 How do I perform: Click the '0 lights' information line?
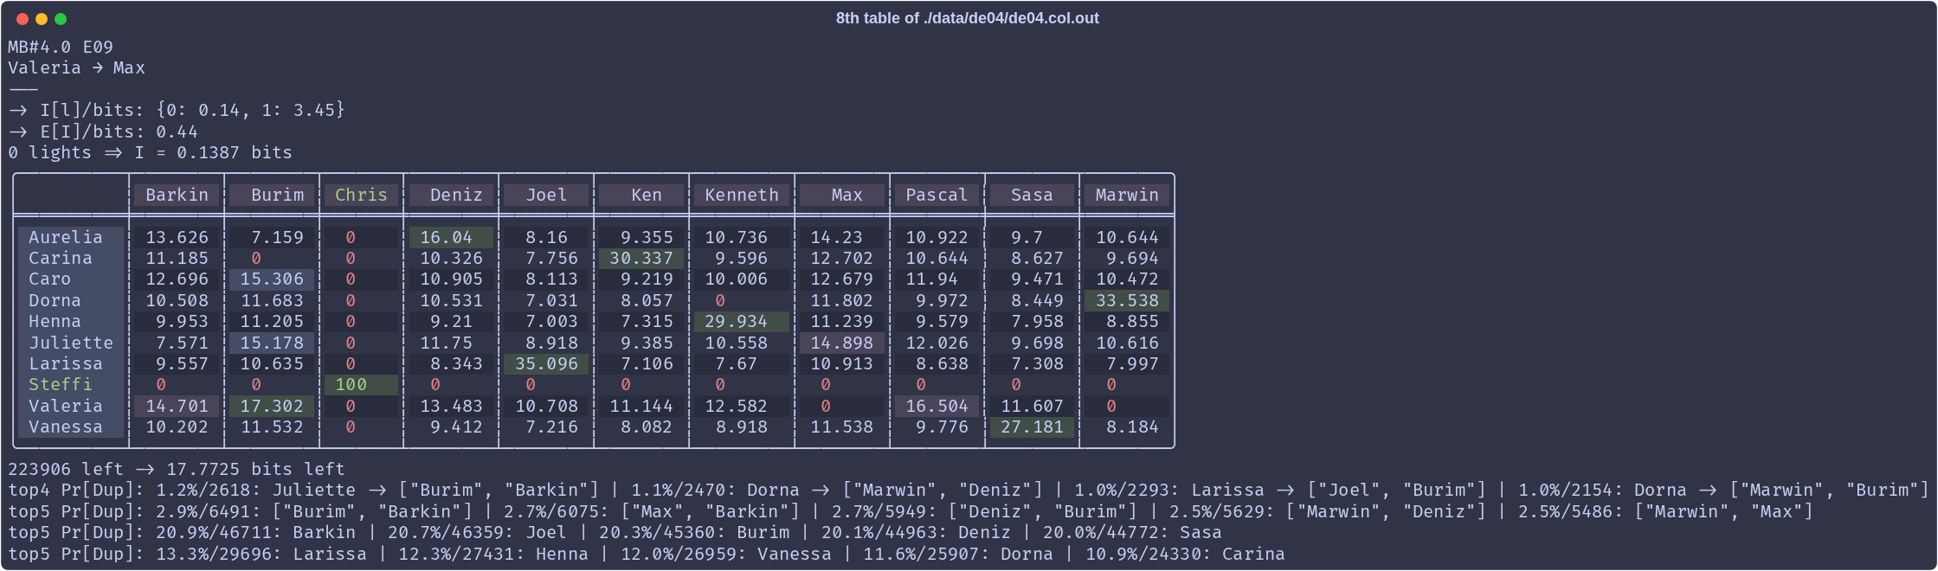[150, 152]
